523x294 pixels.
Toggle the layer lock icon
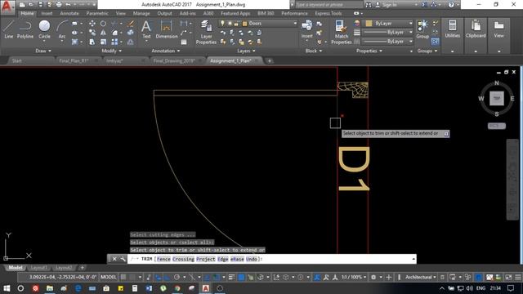(x=236, y=24)
